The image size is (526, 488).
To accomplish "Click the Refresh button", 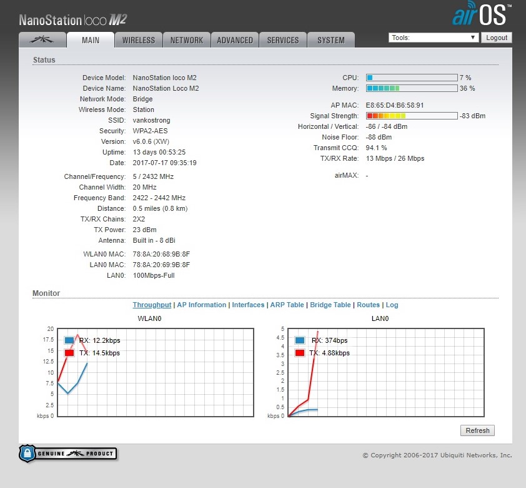I will pos(477,430).
